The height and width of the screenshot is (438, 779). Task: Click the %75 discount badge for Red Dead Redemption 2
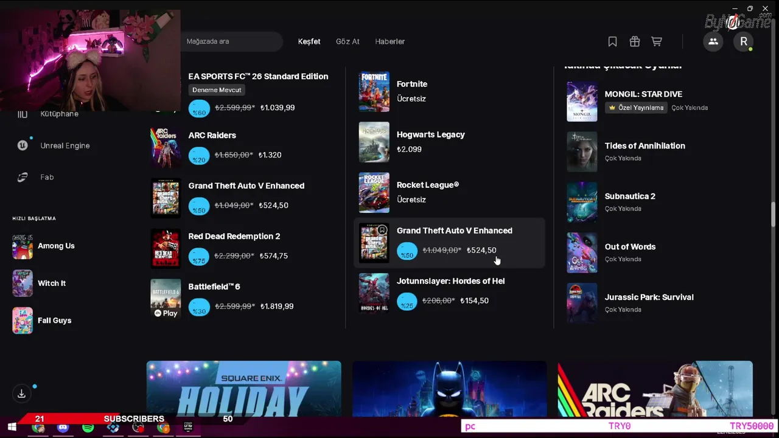(199, 257)
